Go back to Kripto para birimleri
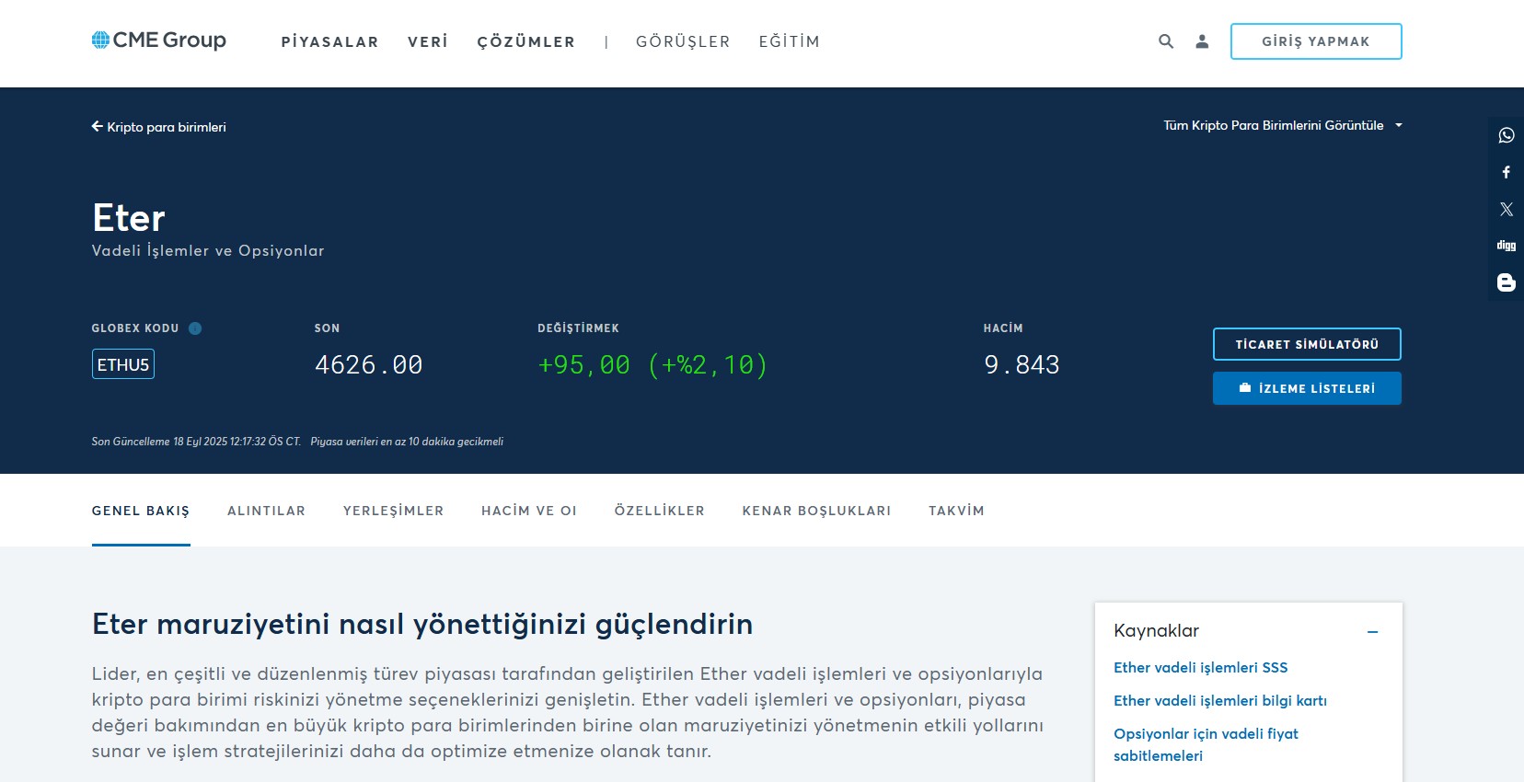Image resolution: width=1524 pixels, height=782 pixels. coord(158,127)
